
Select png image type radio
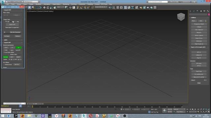15,22
